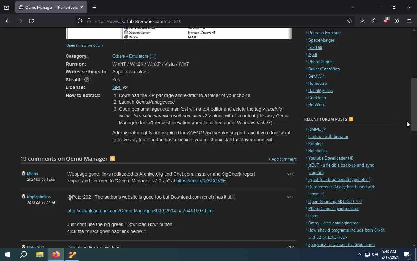Click Midas user avatar icon

tap(23, 174)
